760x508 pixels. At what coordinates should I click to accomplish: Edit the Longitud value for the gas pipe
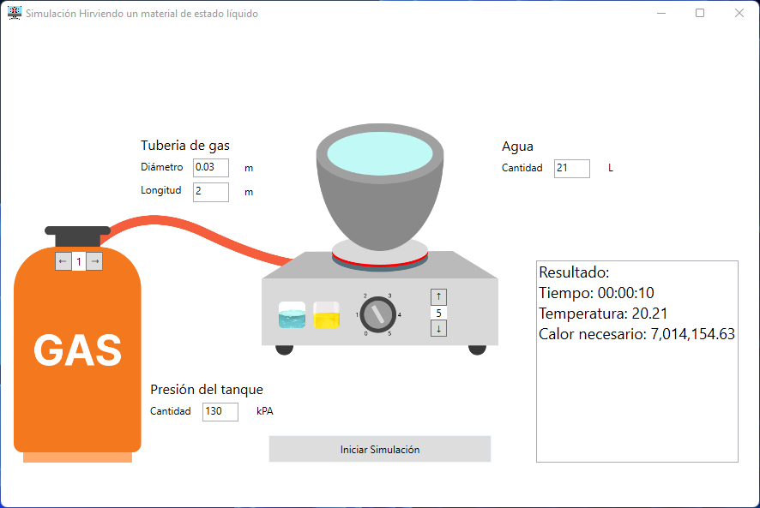point(211,192)
